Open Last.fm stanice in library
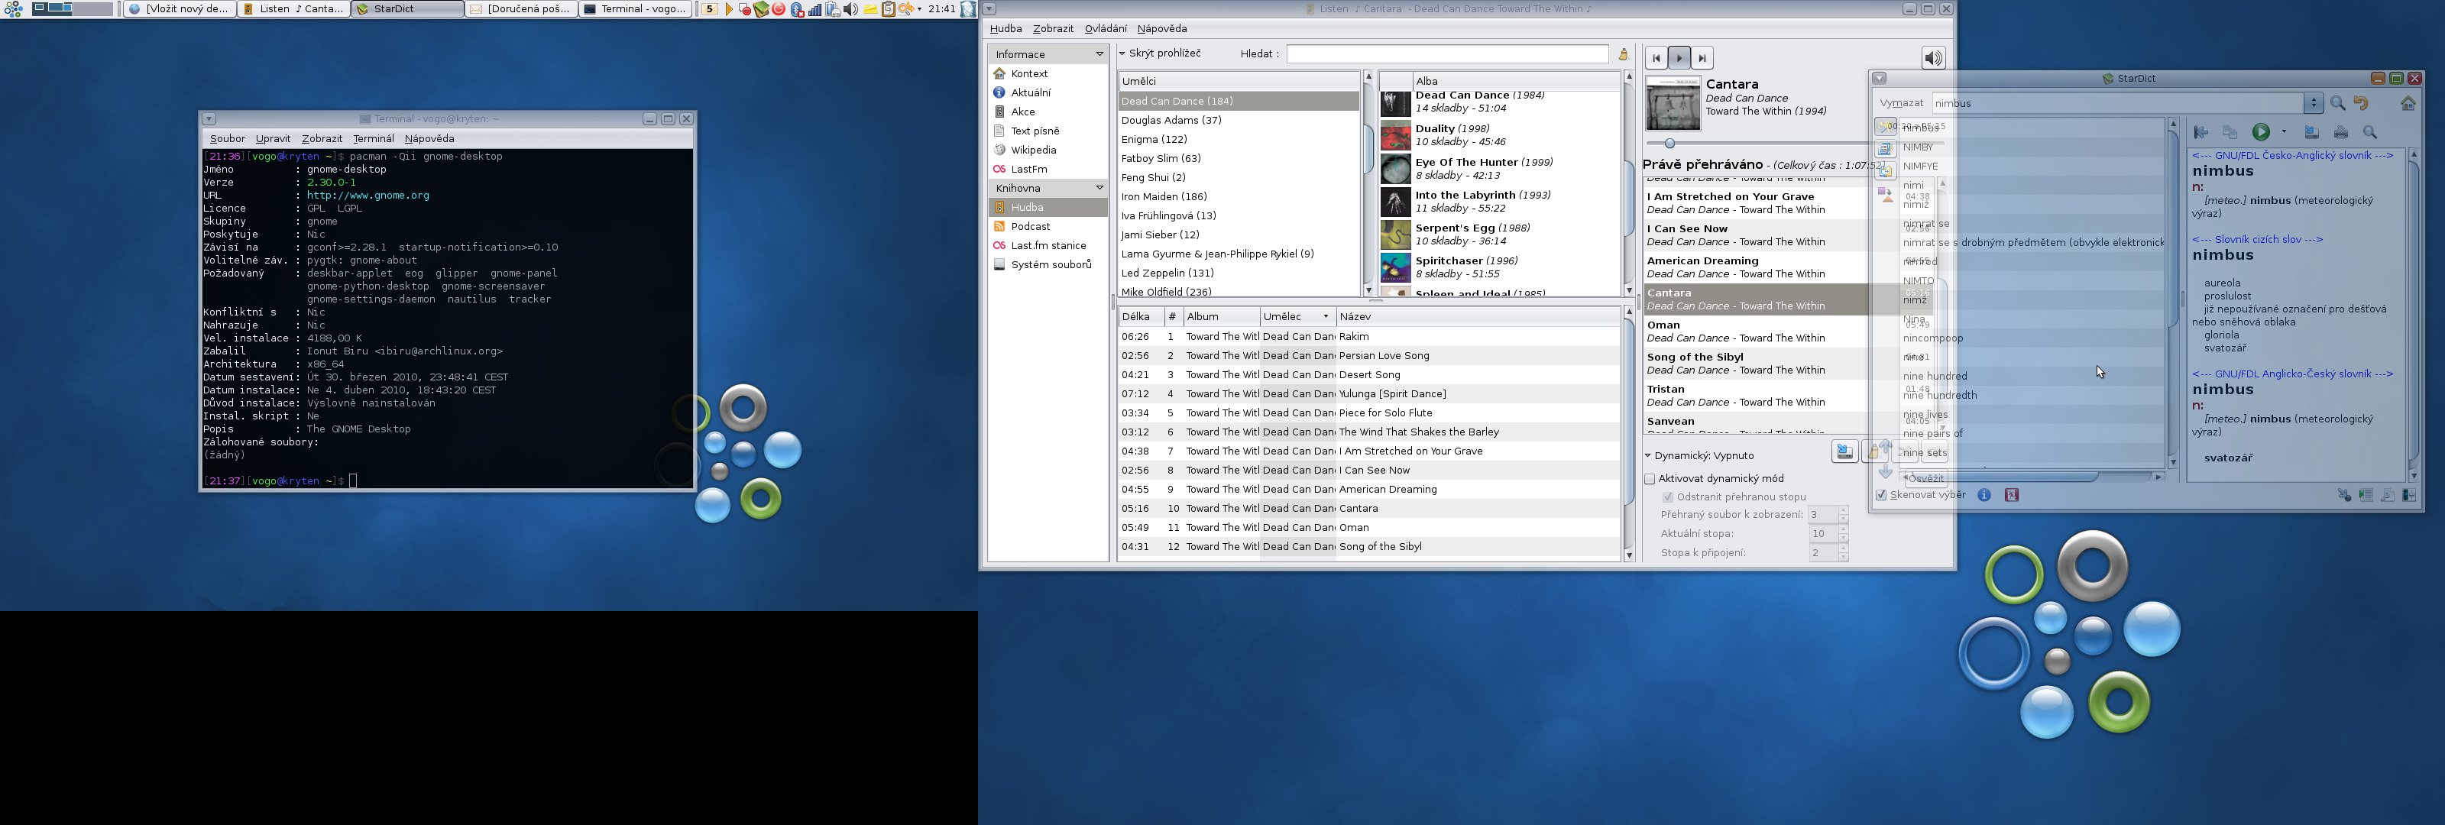This screenshot has width=2445, height=825. [1048, 245]
